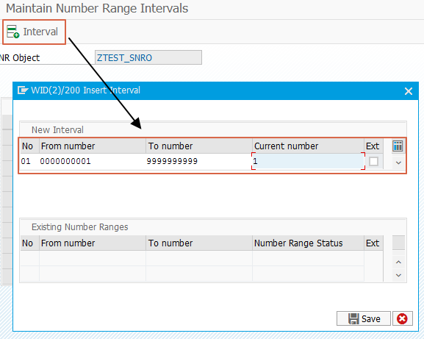Image resolution: width=424 pixels, height=339 pixels.
Task: Open table settings icon in New Interval
Action: [x=398, y=146]
